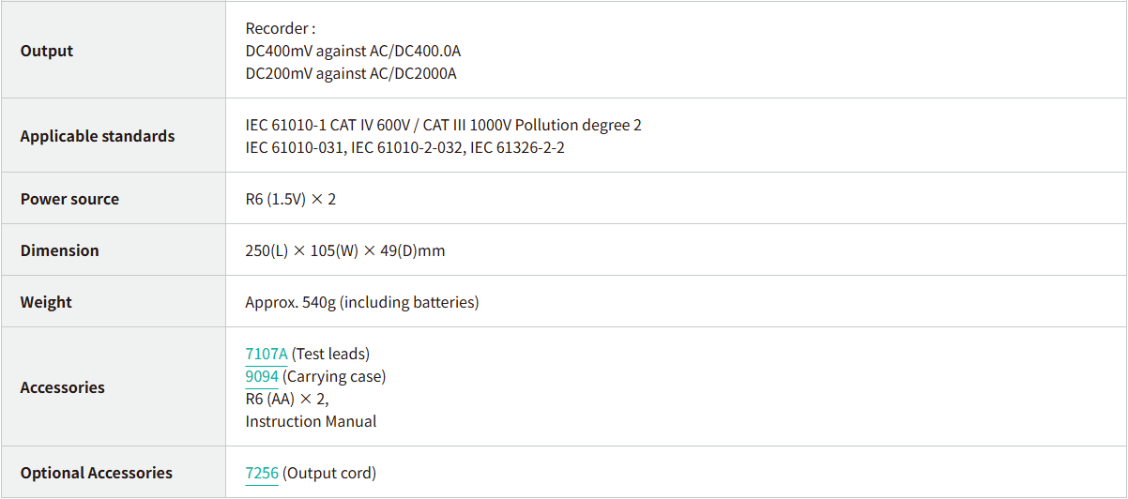Follow the 7256 output cord link
This screenshot has width=1128, height=499.
(262, 473)
